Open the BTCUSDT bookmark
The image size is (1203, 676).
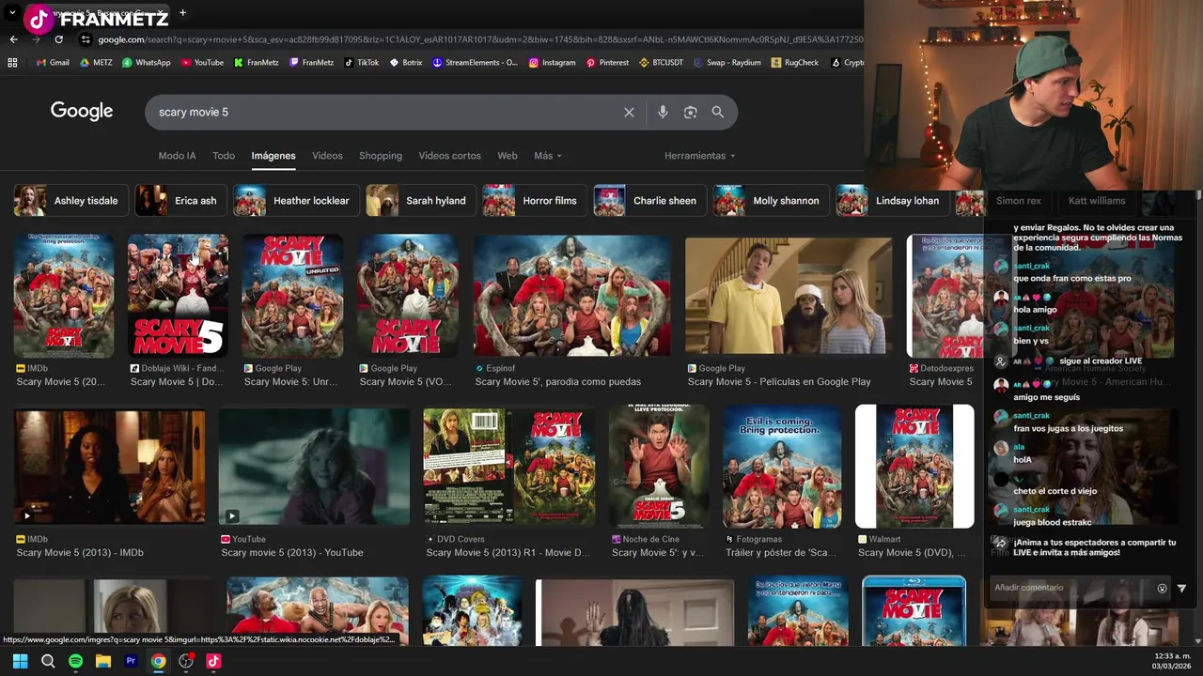[661, 63]
